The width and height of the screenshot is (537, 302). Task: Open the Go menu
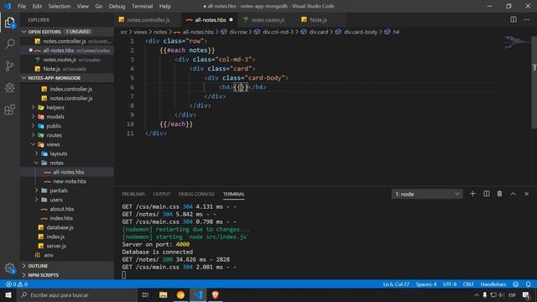(99, 6)
